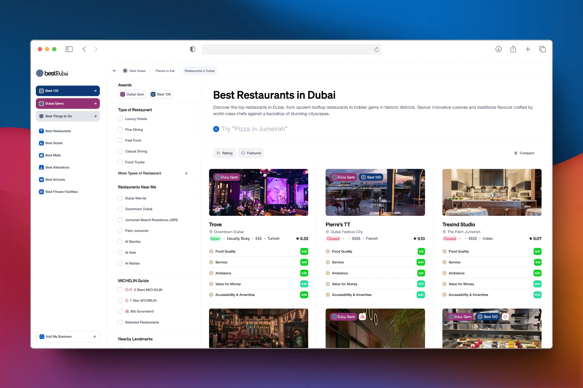Viewport: 583px width, 388px height.
Task: Open Best Hotels in sidebar
Action: pyautogui.click(x=54, y=143)
